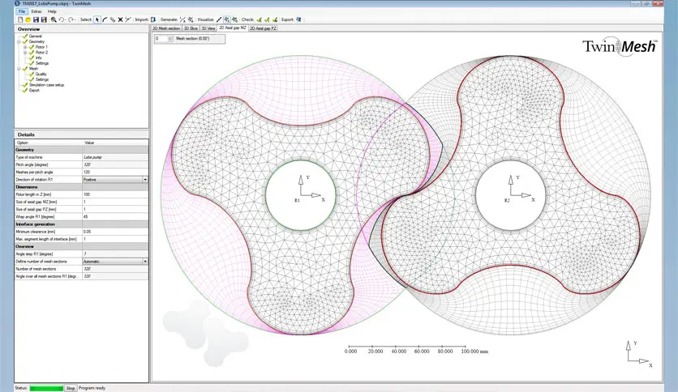Click the Meshes per pitch angle value
This screenshot has width=678, height=392.
(x=115, y=173)
